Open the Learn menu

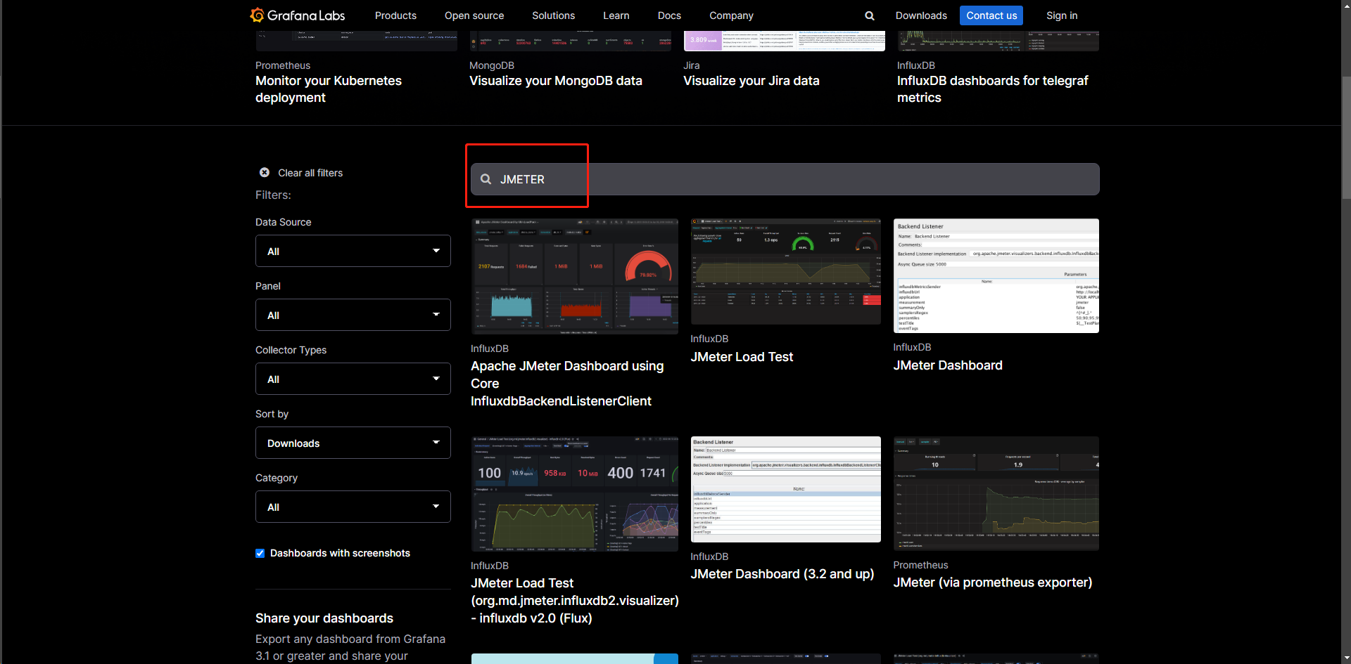click(616, 15)
